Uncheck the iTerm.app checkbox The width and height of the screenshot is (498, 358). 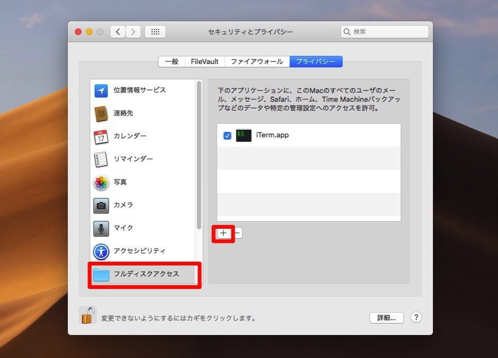(227, 136)
